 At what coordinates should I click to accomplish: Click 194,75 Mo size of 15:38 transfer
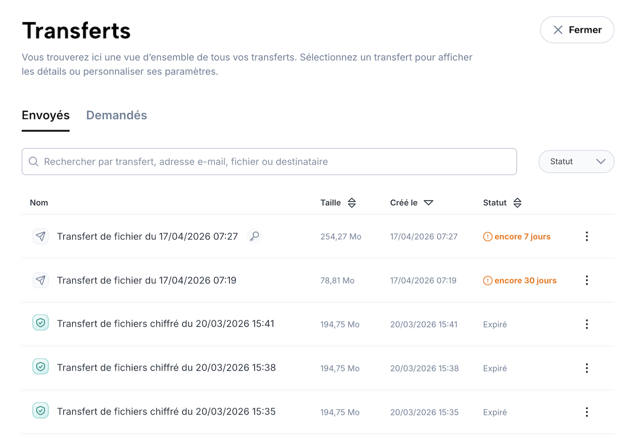(340, 369)
